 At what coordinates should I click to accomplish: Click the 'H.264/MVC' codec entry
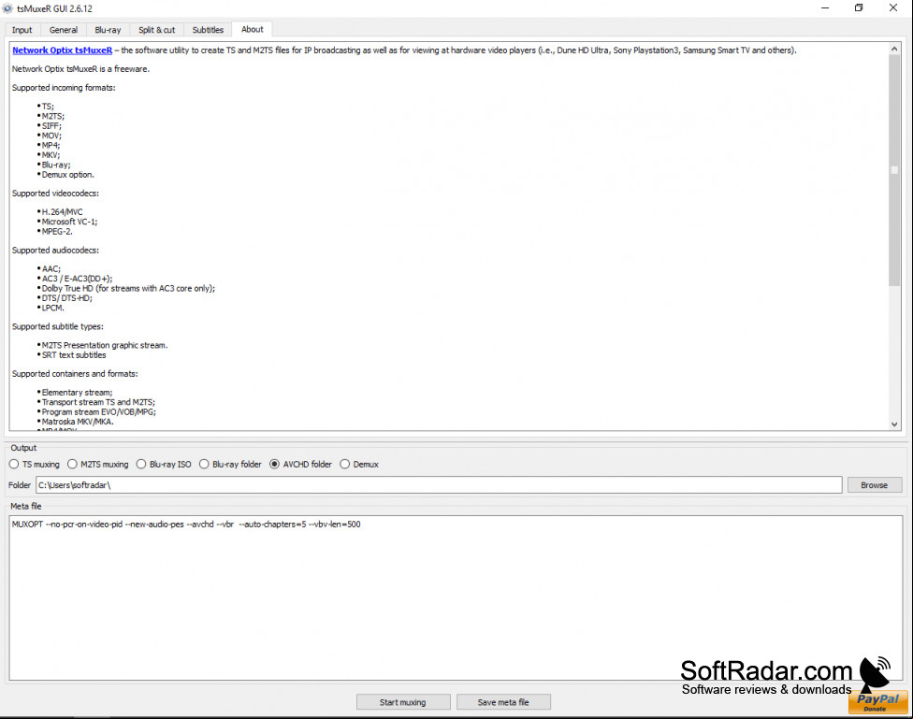tap(62, 212)
